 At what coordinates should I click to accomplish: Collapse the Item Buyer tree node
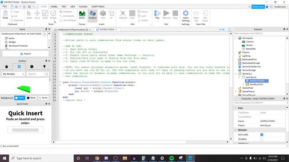coord(239,77)
